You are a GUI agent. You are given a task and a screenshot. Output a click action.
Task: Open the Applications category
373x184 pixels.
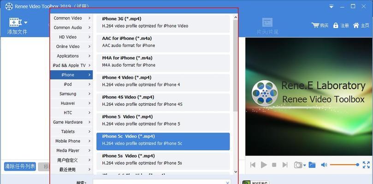71,56
